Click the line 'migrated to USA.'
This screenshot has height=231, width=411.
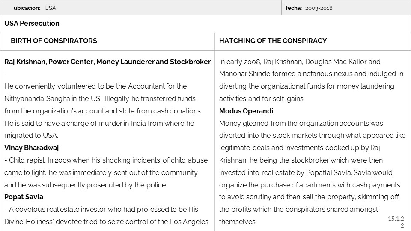31,135
